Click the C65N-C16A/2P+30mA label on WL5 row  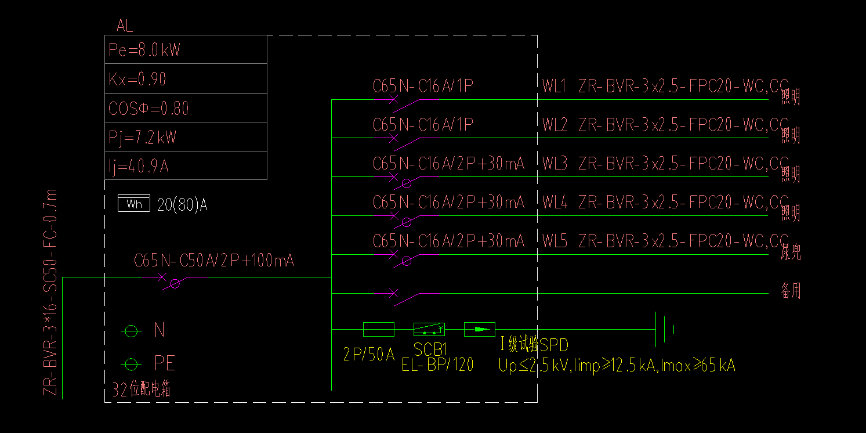[448, 241]
